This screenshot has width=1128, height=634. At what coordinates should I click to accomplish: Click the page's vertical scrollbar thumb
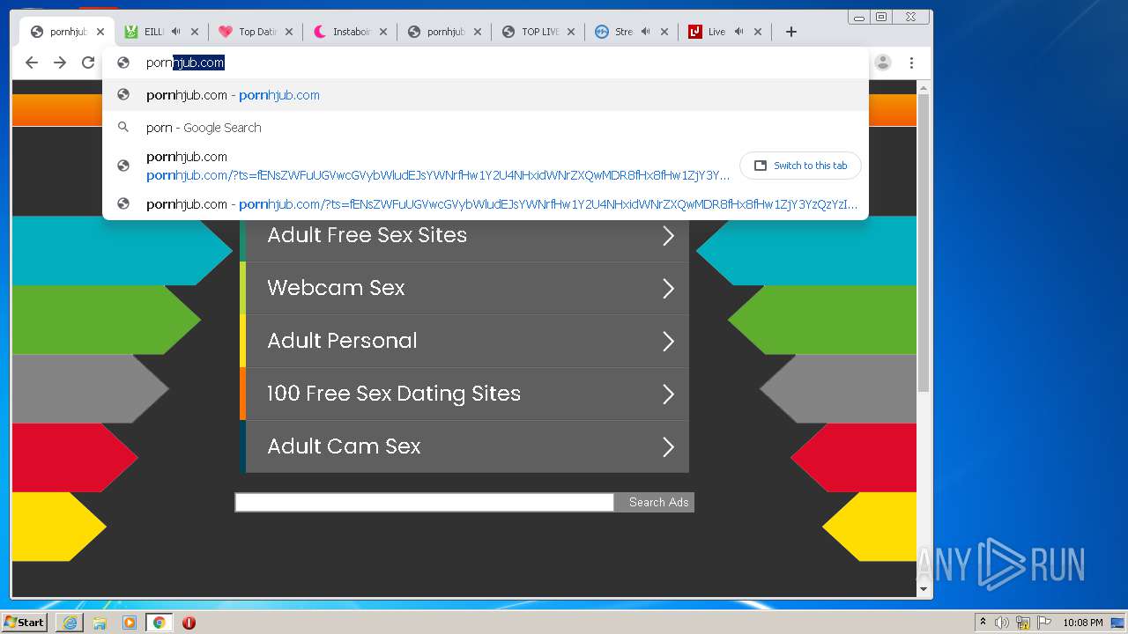coord(924,242)
